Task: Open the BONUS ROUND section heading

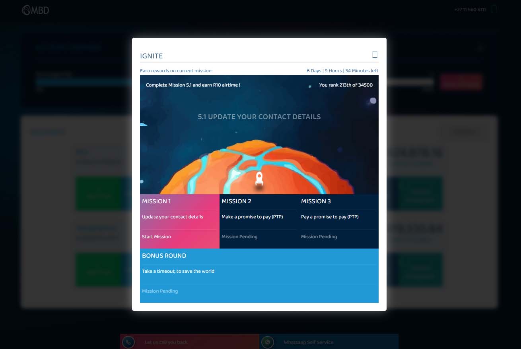Action: pyautogui.click(x=164, y=256)
